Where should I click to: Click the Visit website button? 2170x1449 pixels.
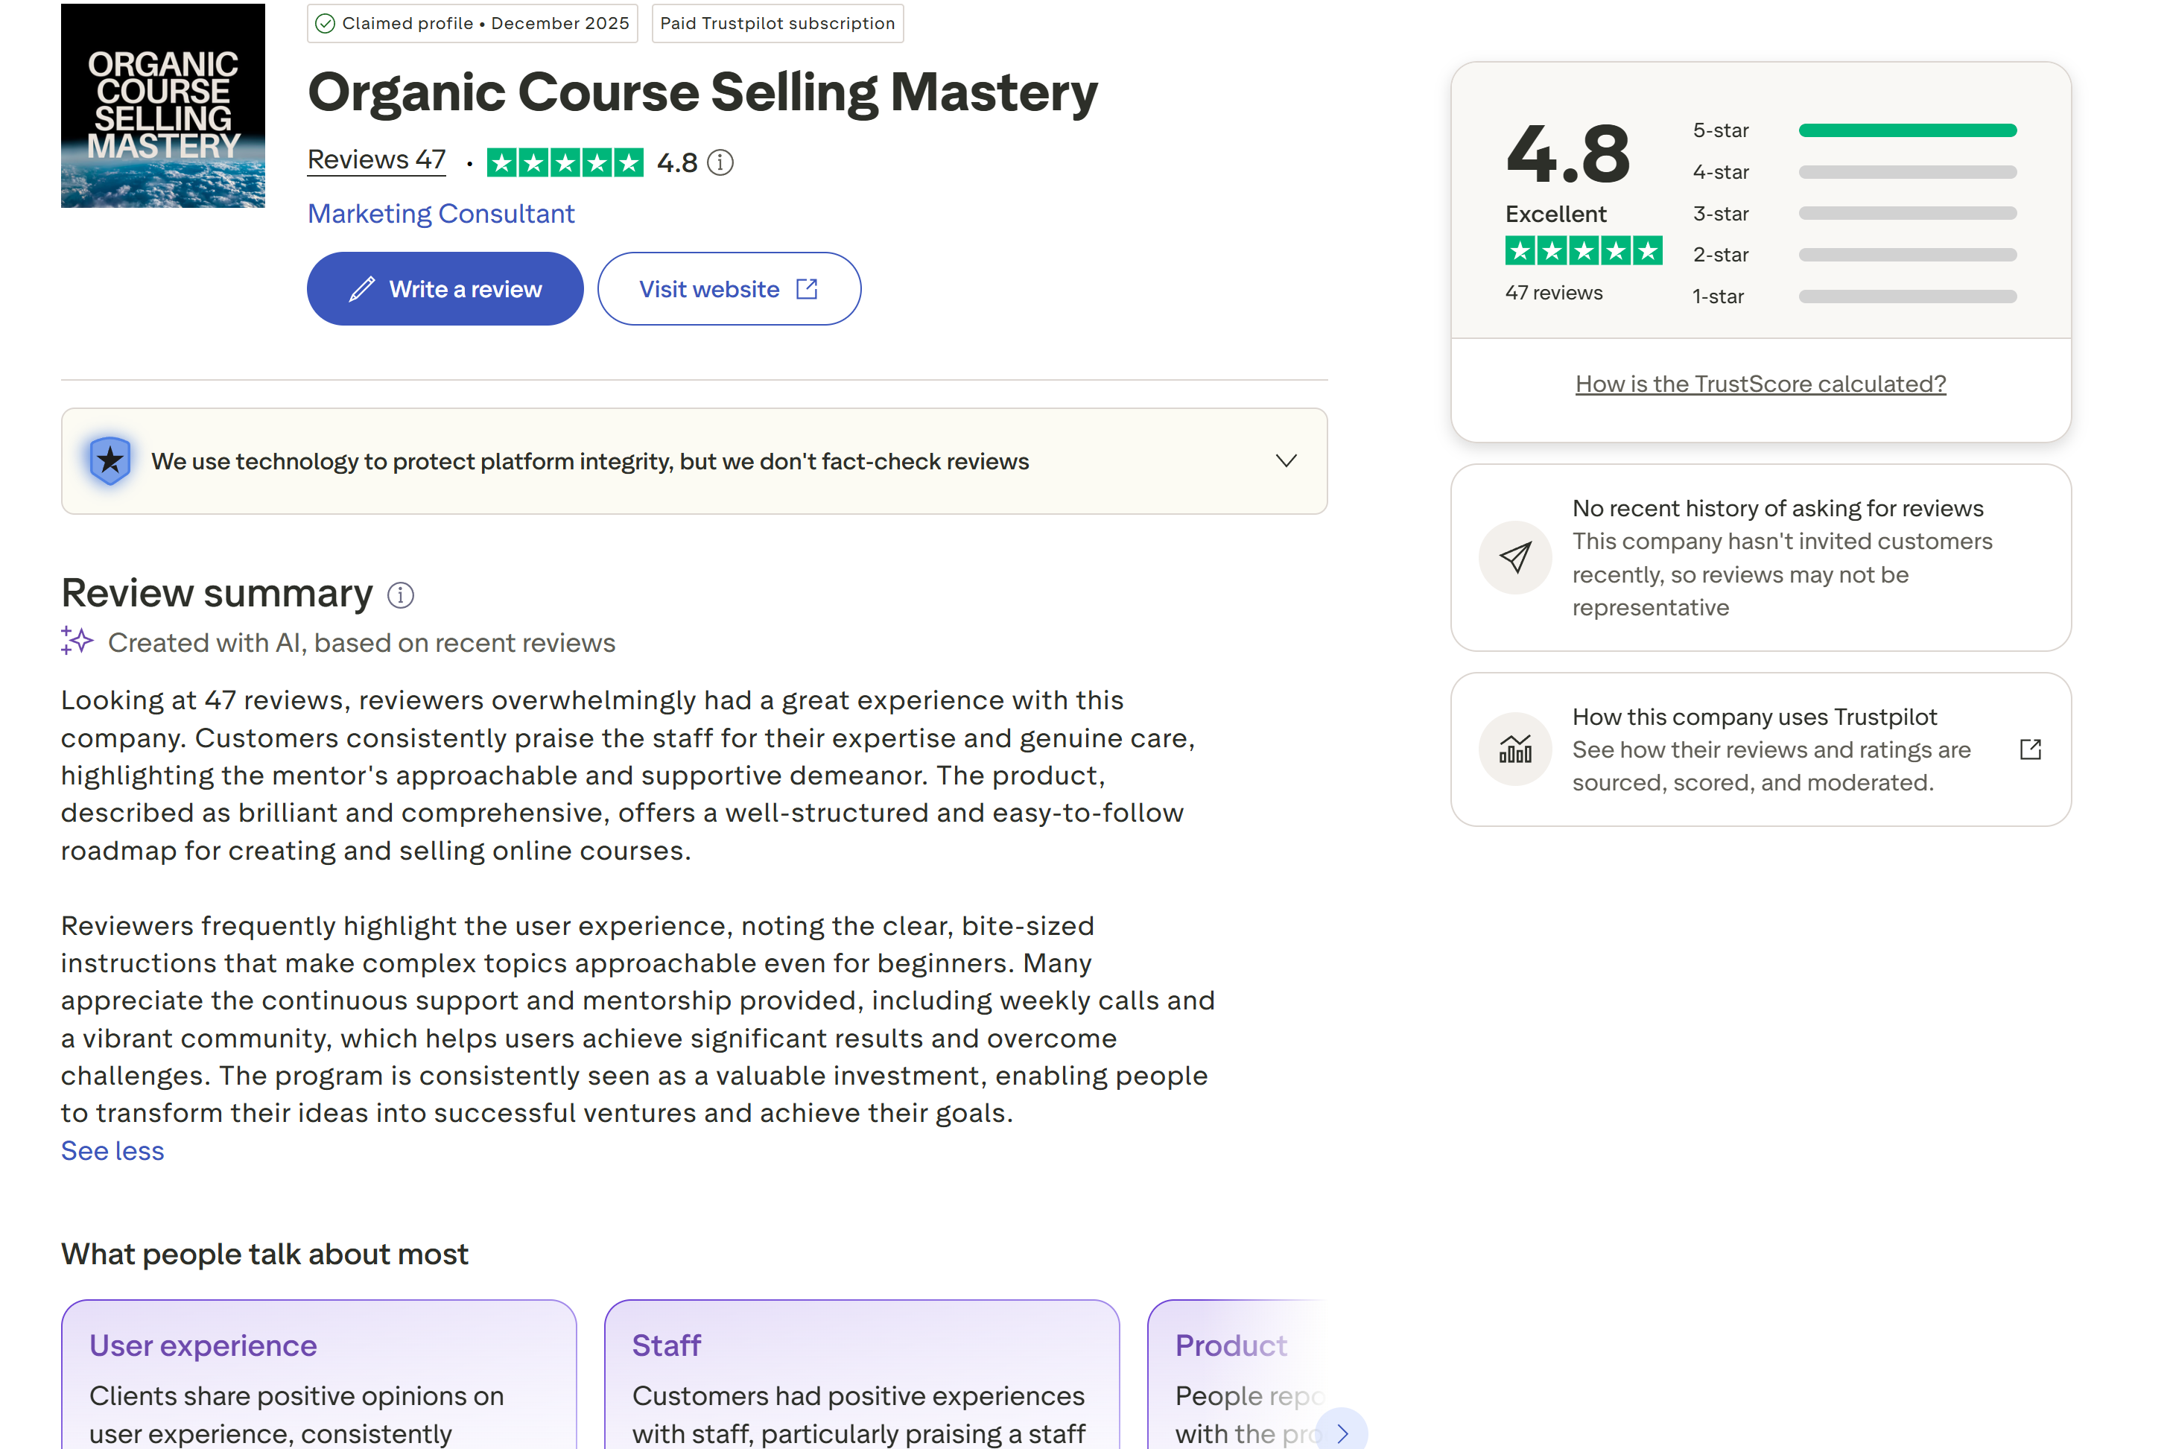pos(729,288)
